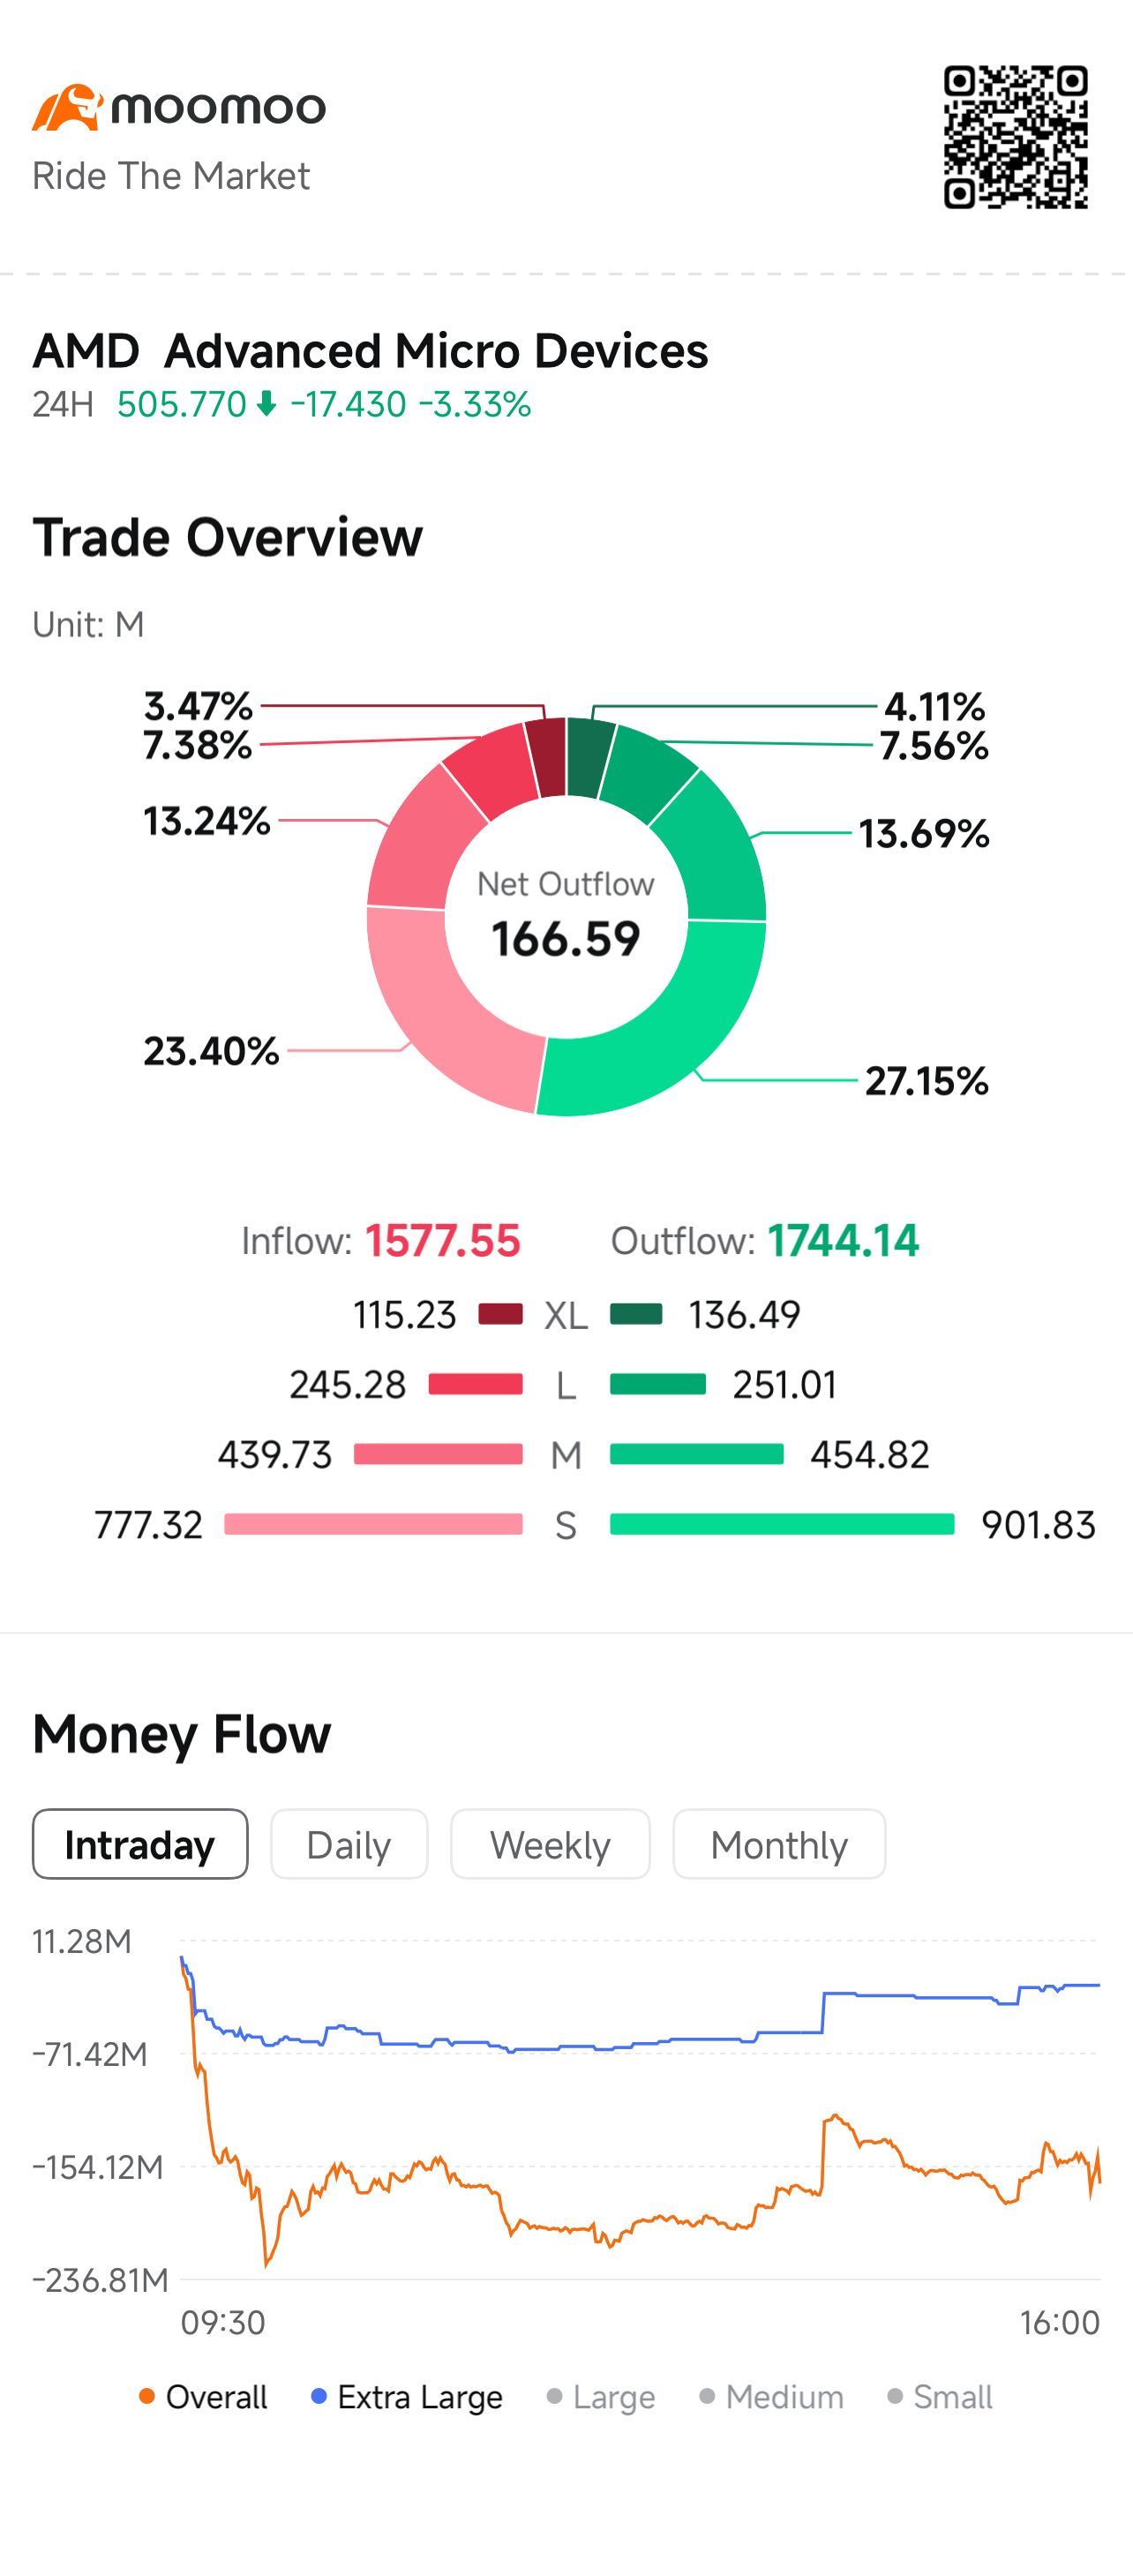Viewport: 1133px width, 2576px height.
Task: Select the dark red XL inflow bar
Action: tap(500, 1314)
